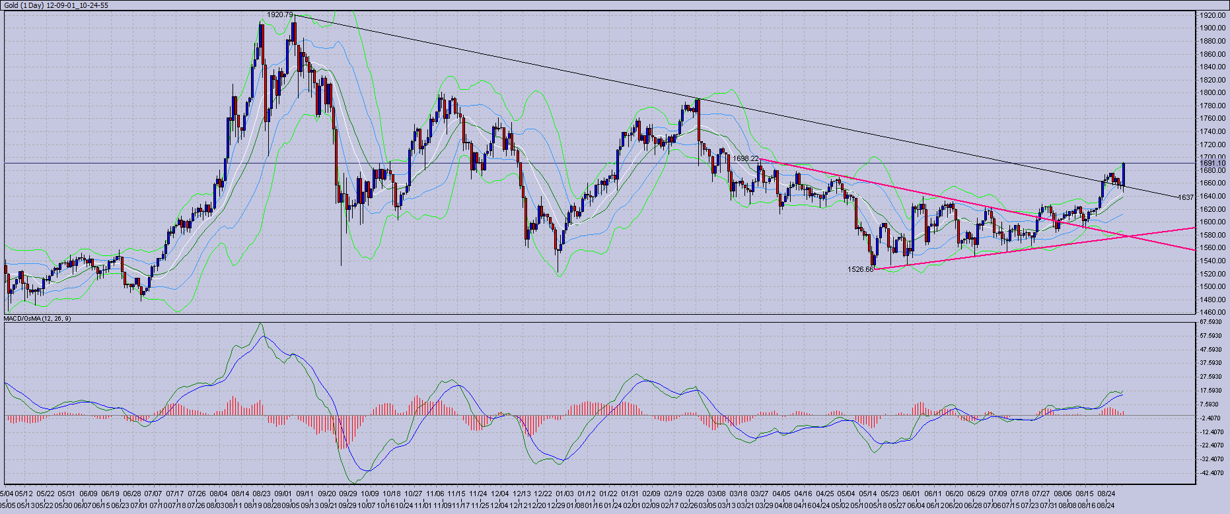Click the 1920.00 mark on the price scale
1230x514 pixels.
point(1213,15)
